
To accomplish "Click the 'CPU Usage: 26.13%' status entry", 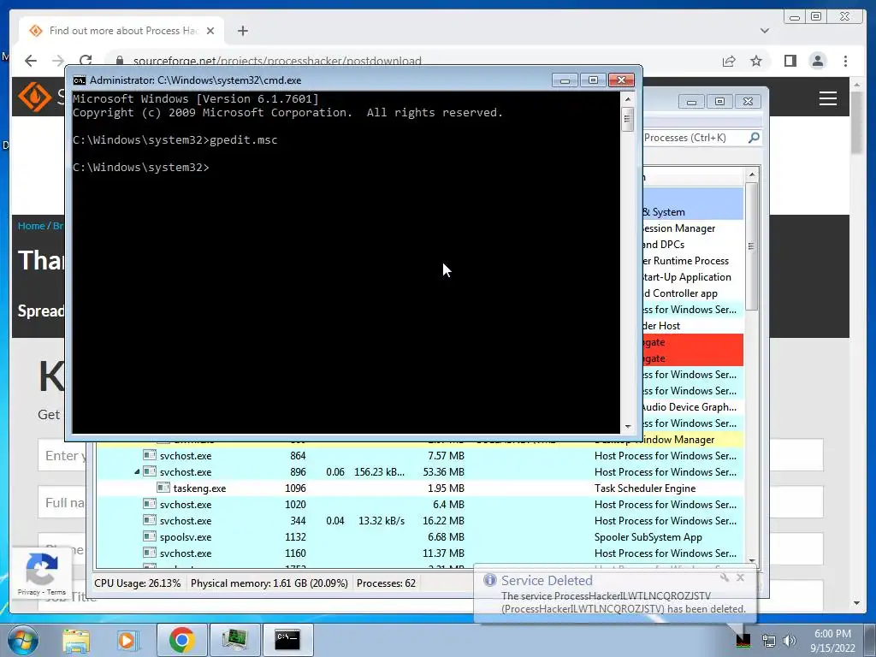I will click(138, 583).
